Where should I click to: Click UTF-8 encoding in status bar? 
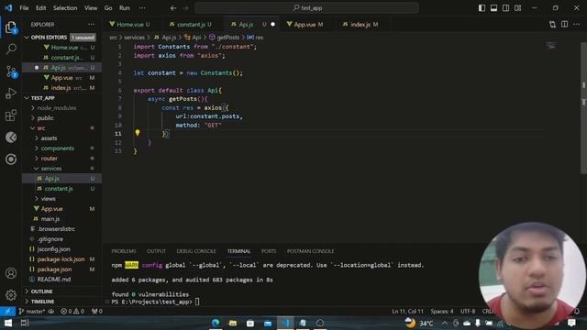468,312
